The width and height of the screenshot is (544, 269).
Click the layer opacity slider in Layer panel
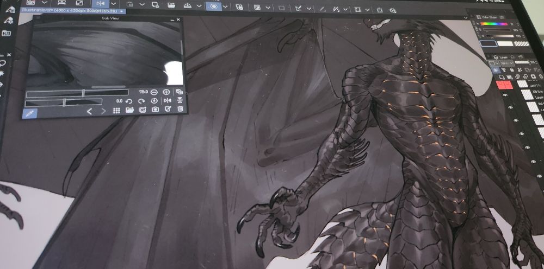coord(522,62)
